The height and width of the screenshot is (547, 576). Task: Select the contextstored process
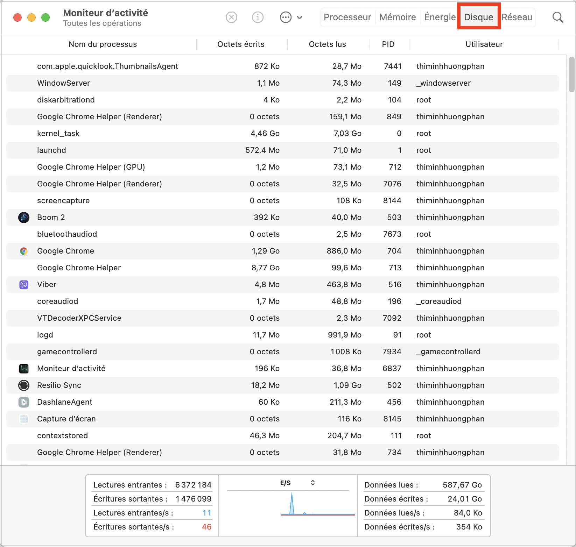(x=283, y=436)
